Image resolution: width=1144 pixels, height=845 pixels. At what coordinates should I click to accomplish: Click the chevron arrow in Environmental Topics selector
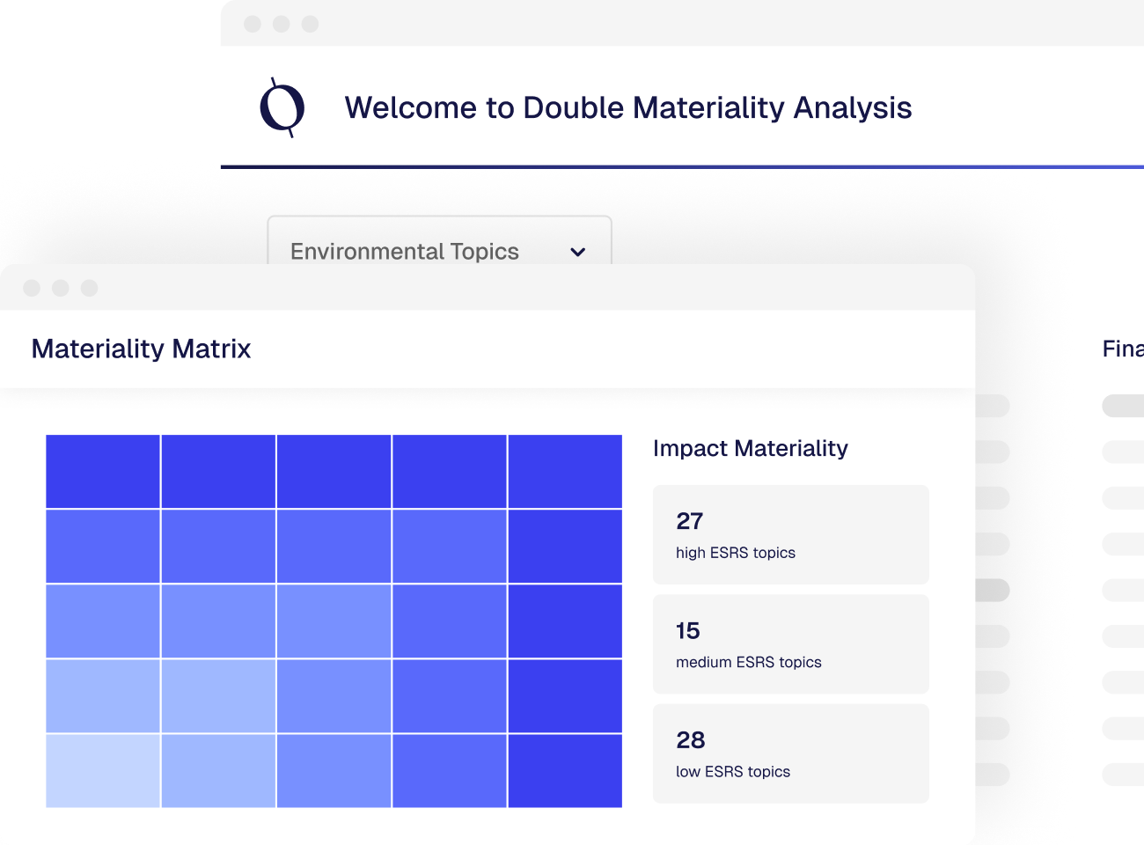[577, 252]
